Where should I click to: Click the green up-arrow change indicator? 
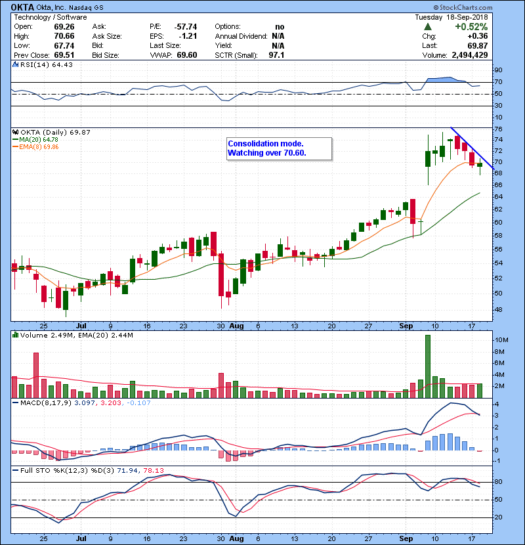tap(428, 27)
